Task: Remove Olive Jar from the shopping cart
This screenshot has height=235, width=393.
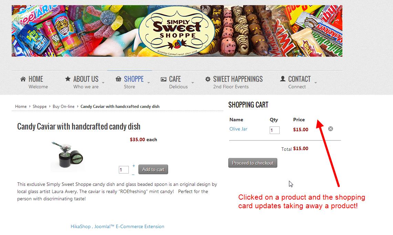Action: (331, 129)
